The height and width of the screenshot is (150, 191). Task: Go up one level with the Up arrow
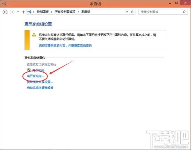tap(23, 12)
